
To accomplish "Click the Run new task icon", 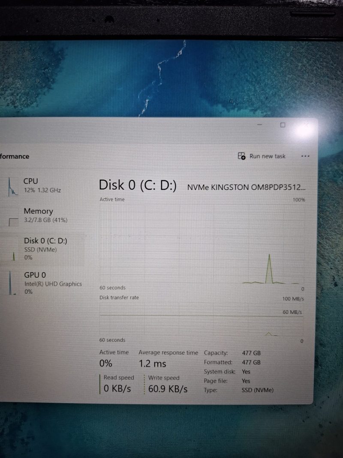I will pos(241,156).
